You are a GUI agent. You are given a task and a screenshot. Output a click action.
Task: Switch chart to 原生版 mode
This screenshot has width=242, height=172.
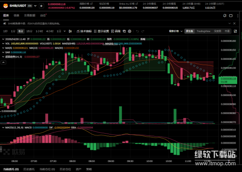[x=189, y=31]
